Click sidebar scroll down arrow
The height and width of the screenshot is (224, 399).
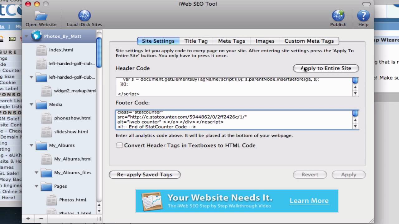pyautogui.click(x=99, y=211)
